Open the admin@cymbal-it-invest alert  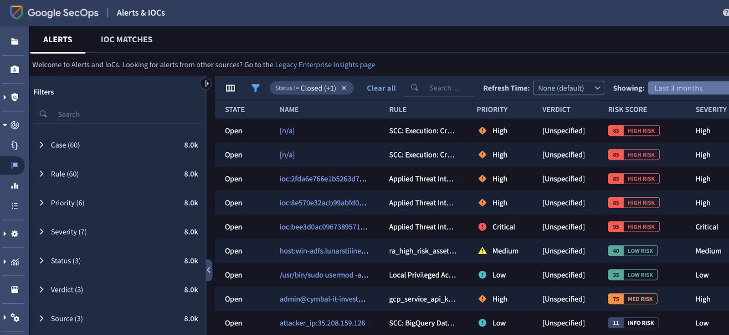point(323,299)
